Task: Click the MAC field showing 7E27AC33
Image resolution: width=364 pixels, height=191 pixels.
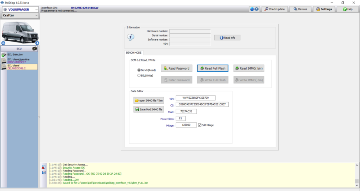Action: point(186,111)
